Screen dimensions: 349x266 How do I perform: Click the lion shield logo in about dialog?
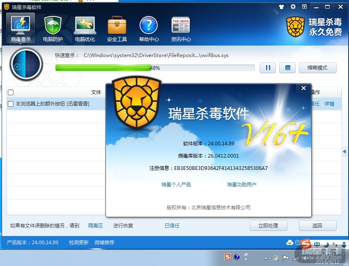[136, 102]
